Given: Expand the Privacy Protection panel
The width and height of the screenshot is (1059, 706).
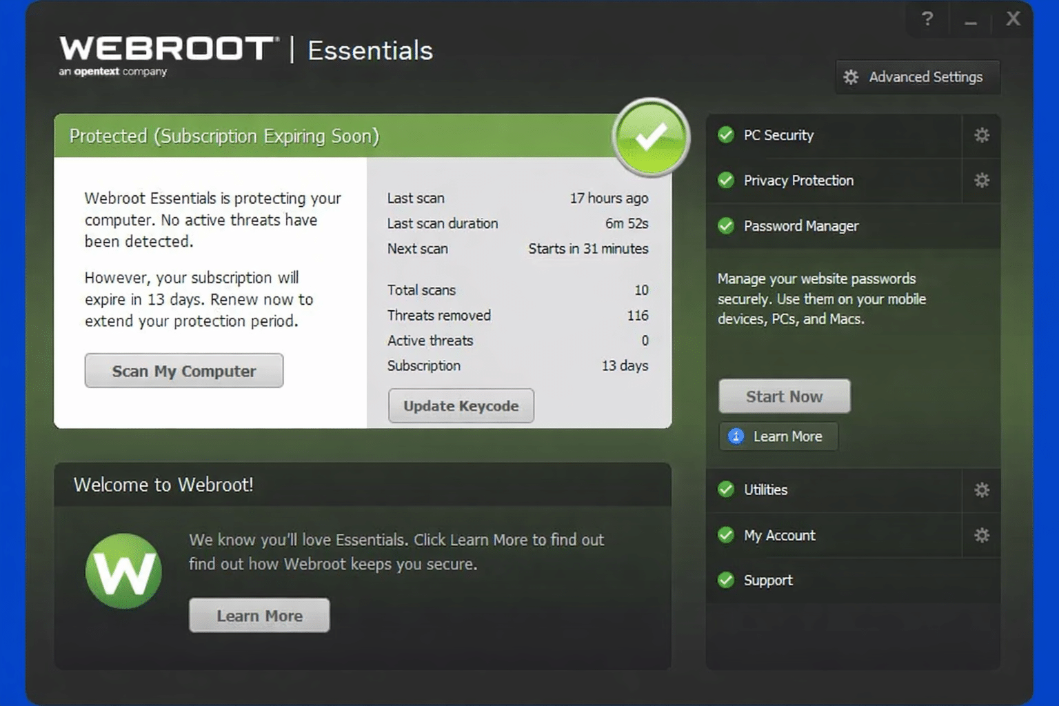Looking at the screenshot, I should click(x=798, y=181).
